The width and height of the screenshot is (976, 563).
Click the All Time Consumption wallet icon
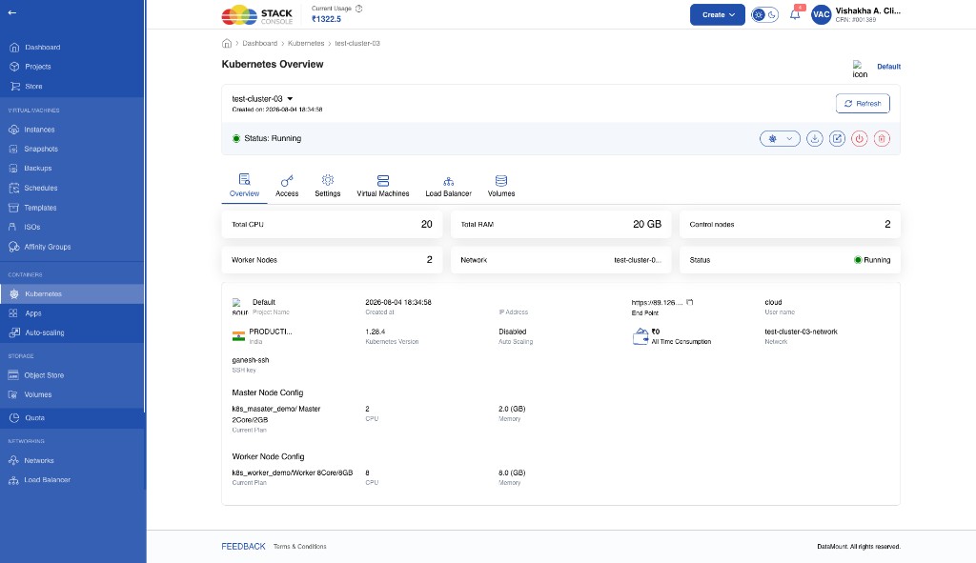640,336
